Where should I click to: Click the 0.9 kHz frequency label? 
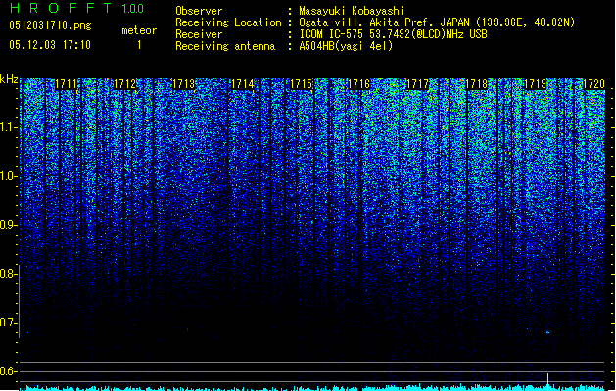click(9, 225)
